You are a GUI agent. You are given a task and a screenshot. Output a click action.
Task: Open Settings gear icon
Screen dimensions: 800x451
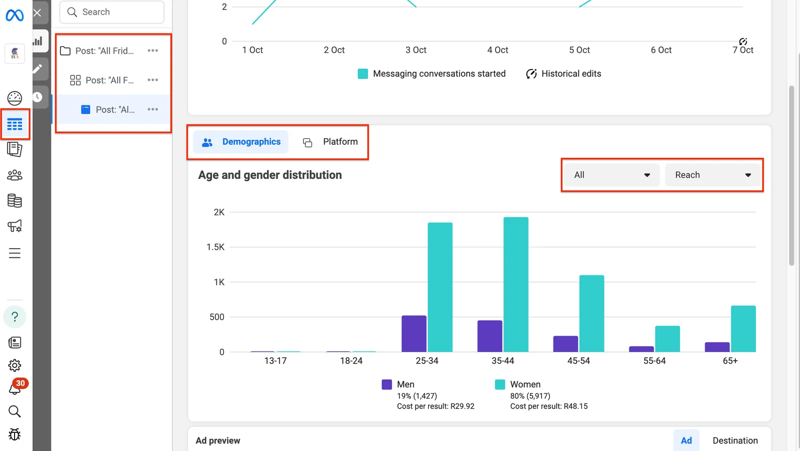[14, 366]
